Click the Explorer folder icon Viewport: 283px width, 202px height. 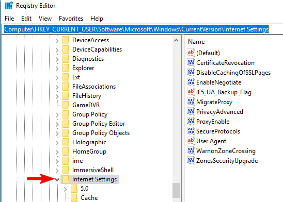[x=66, y=68]
